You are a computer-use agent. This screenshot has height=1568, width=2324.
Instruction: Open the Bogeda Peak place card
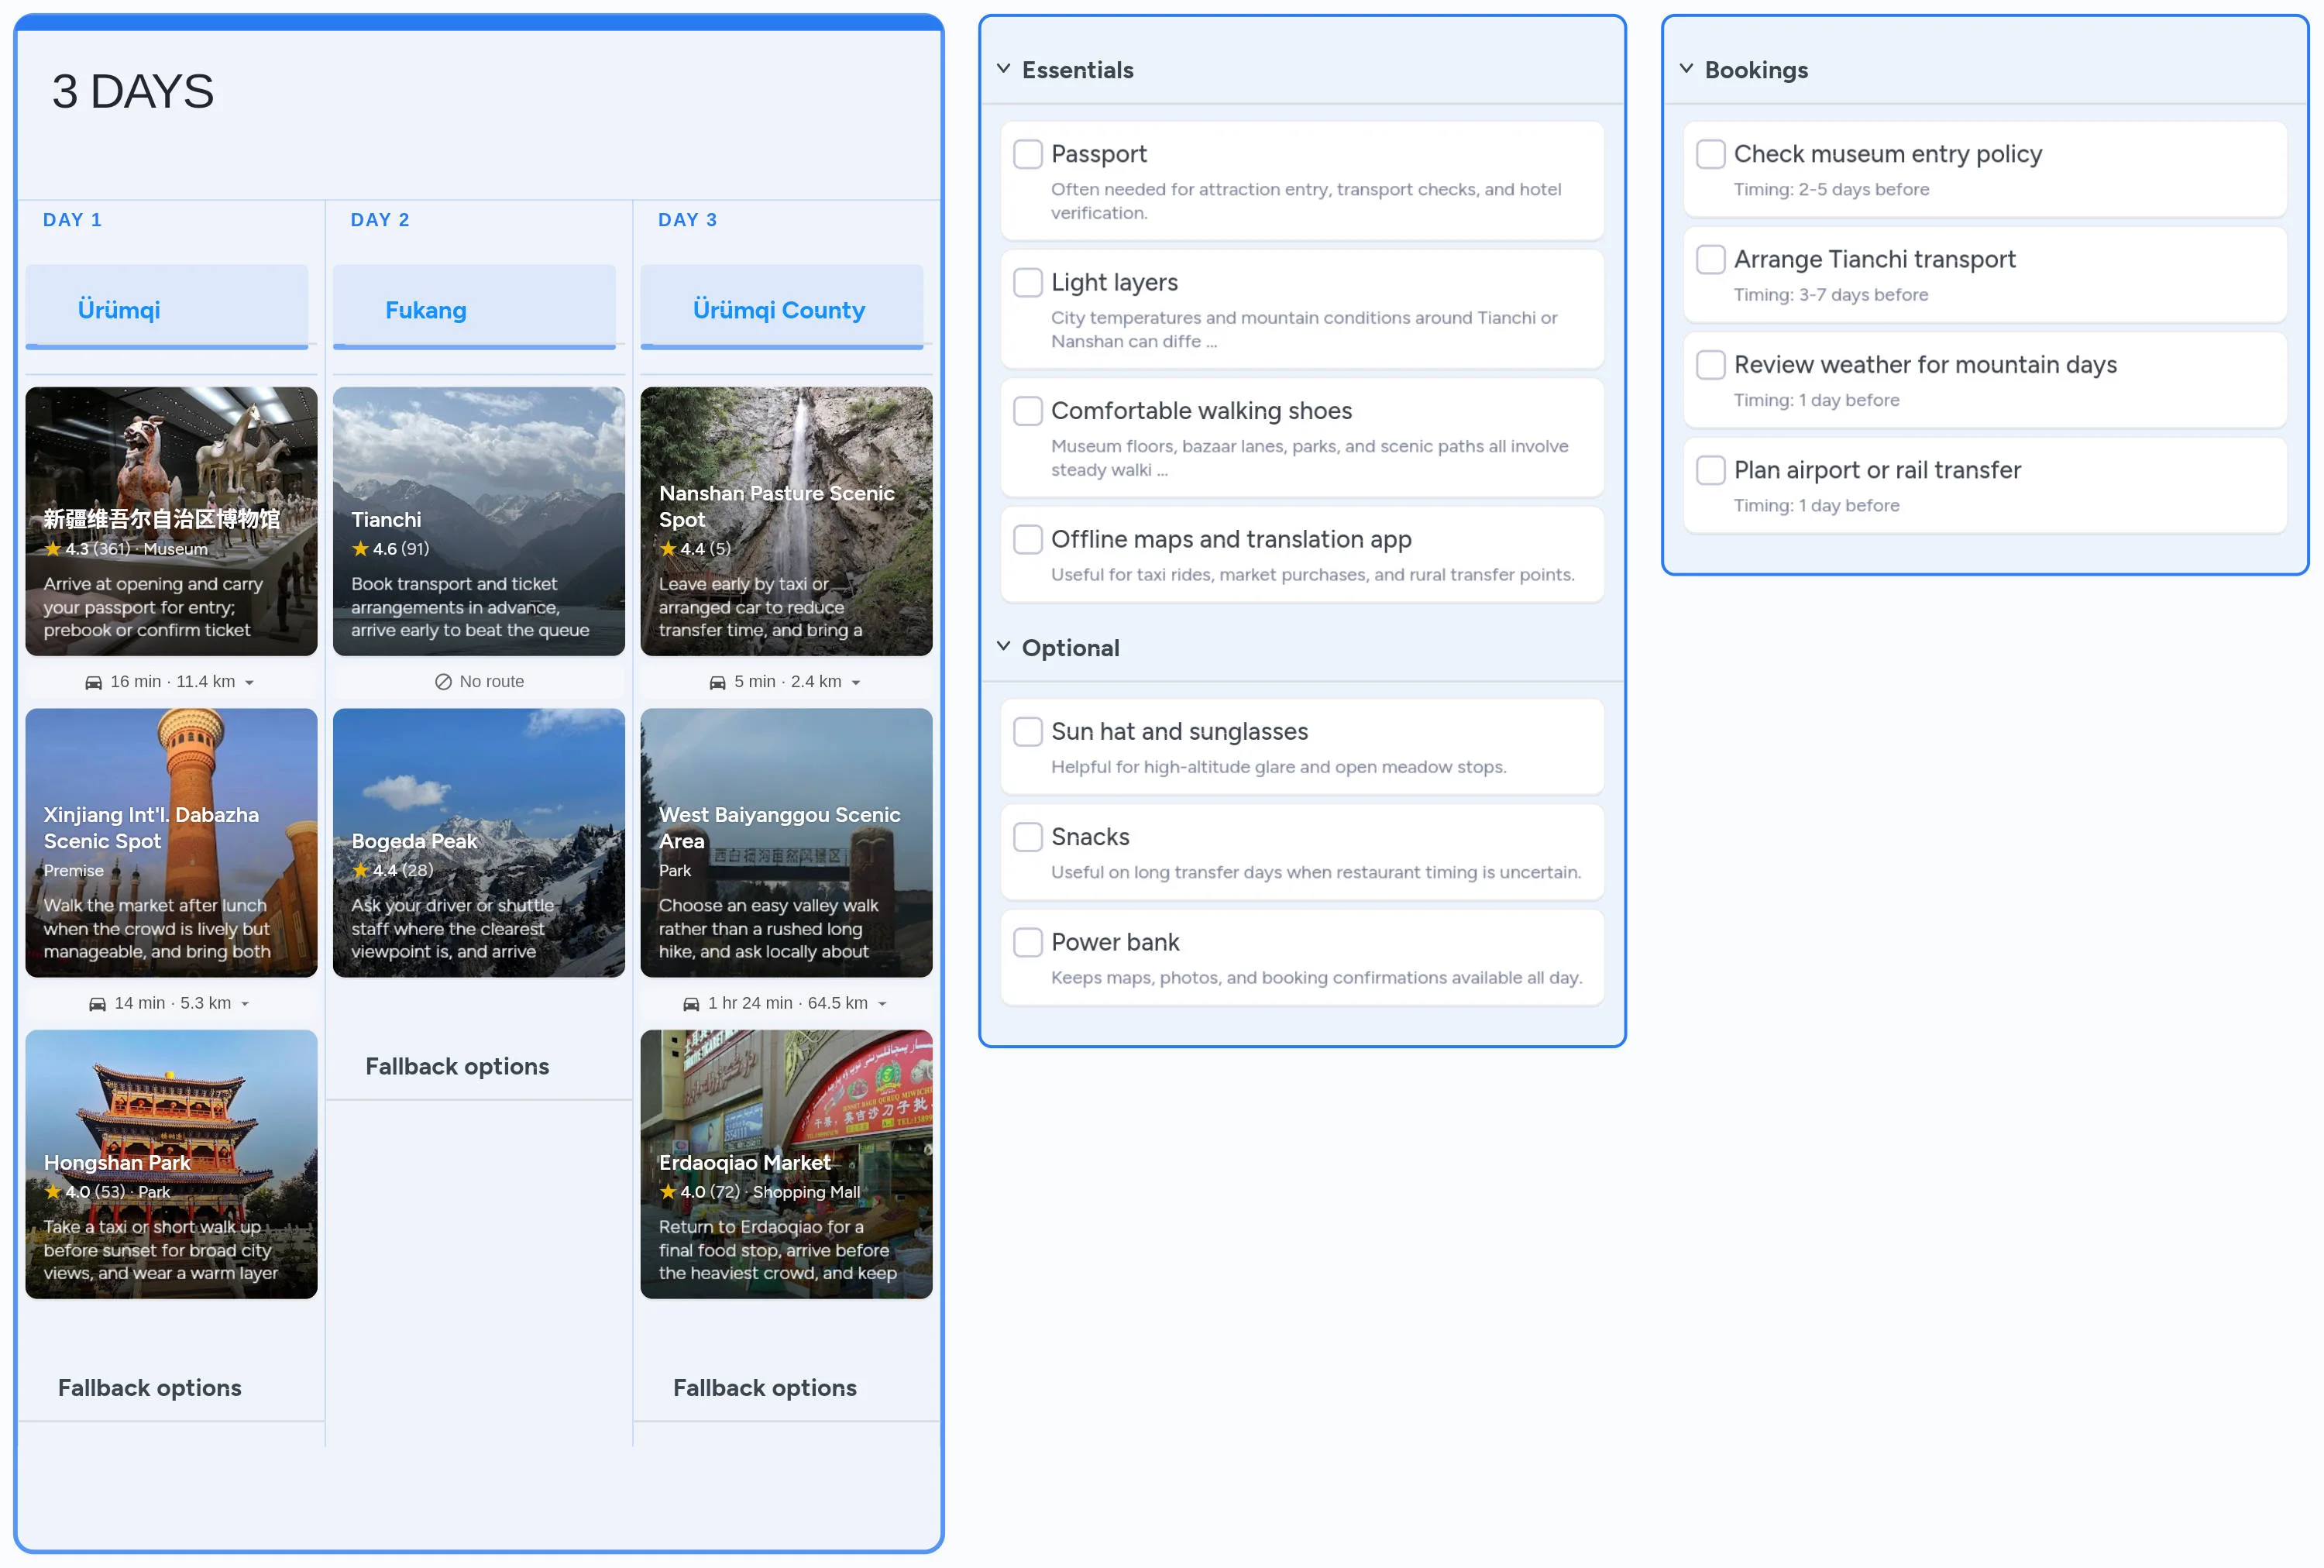[478, 842]
